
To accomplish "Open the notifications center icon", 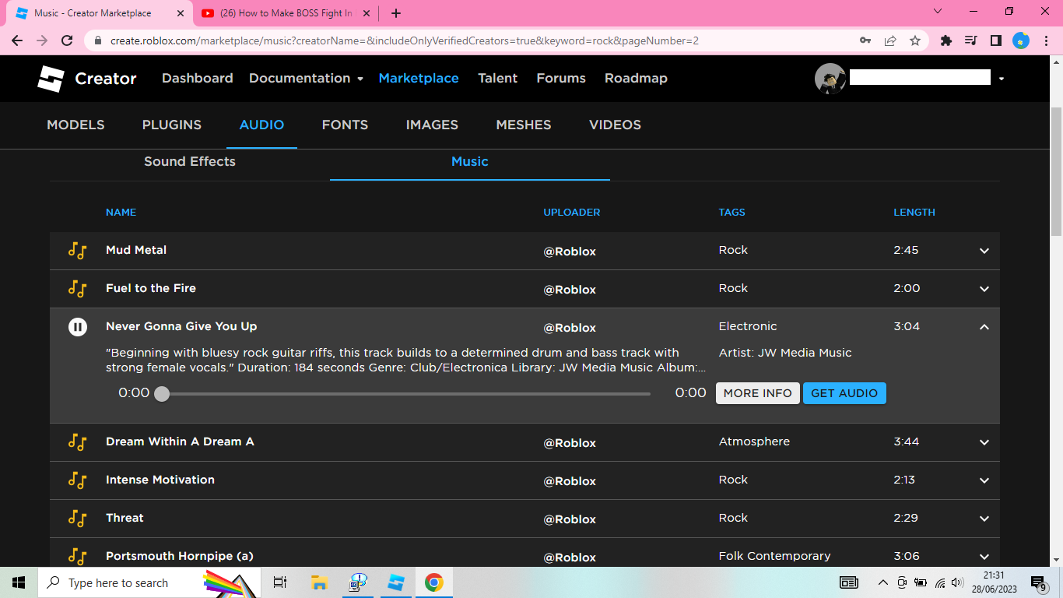I will tap(1038, 582).
